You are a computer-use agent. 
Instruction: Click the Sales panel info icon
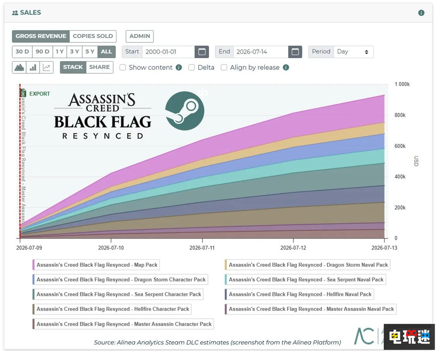(x=421, y=13)
